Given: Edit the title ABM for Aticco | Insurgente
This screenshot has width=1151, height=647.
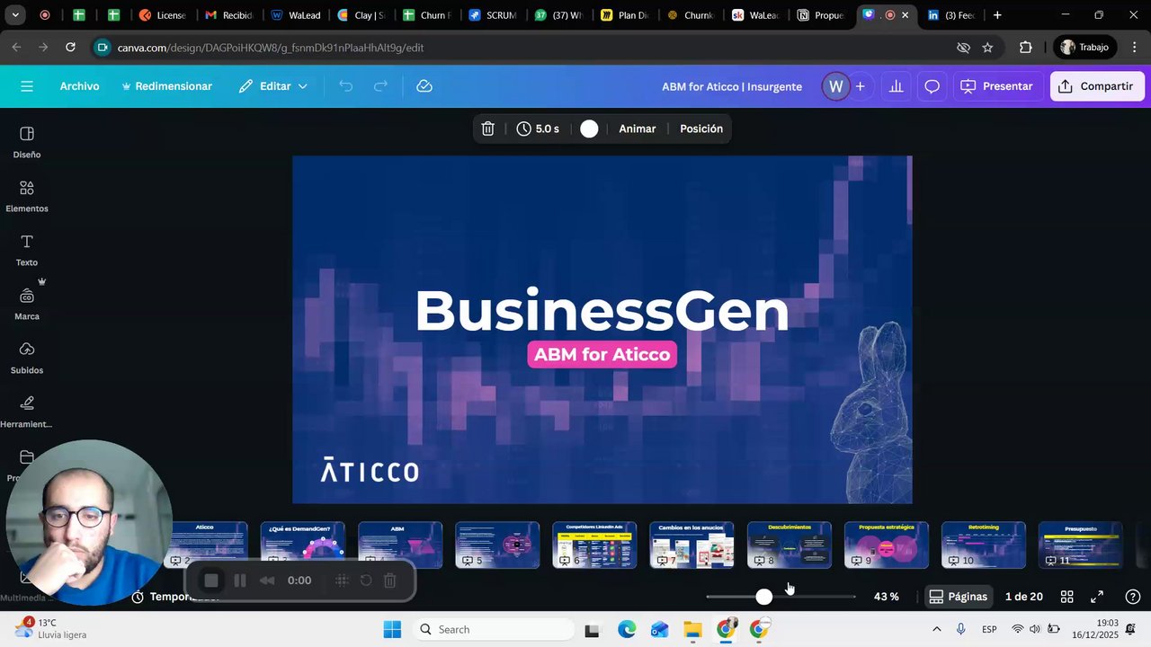Looking at the screenshot, I should click(732, 86).
